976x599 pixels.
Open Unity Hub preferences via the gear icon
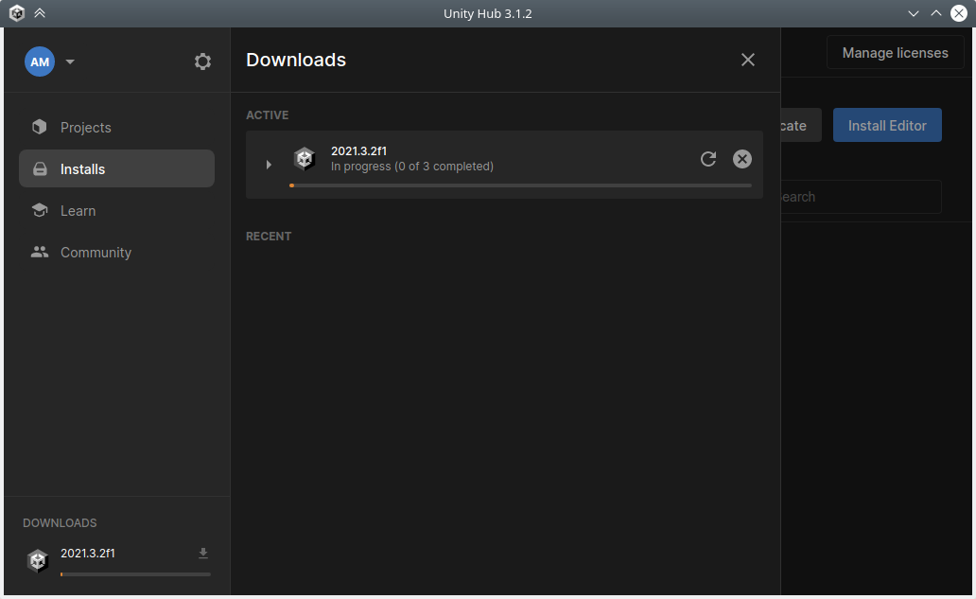click(202, 62)
